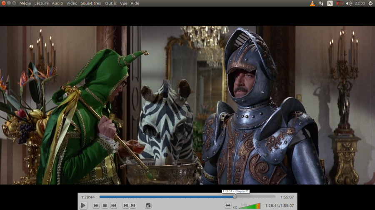Image resolution: width=375 pixels, height=210 pixels.
Task: Click the next media skip button
Action: point(113,205)
